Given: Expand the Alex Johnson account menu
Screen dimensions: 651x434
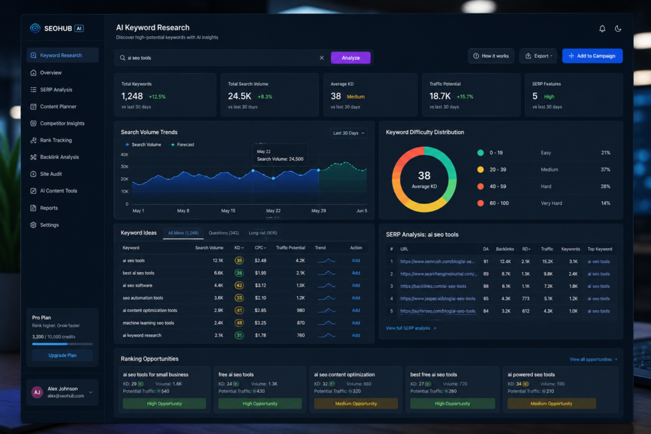Looking at the screenshot, I should [90, 392].
